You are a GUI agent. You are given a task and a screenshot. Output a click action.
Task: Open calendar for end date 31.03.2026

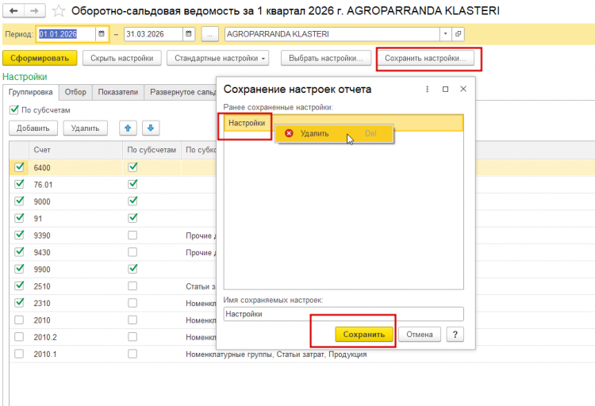189,34
